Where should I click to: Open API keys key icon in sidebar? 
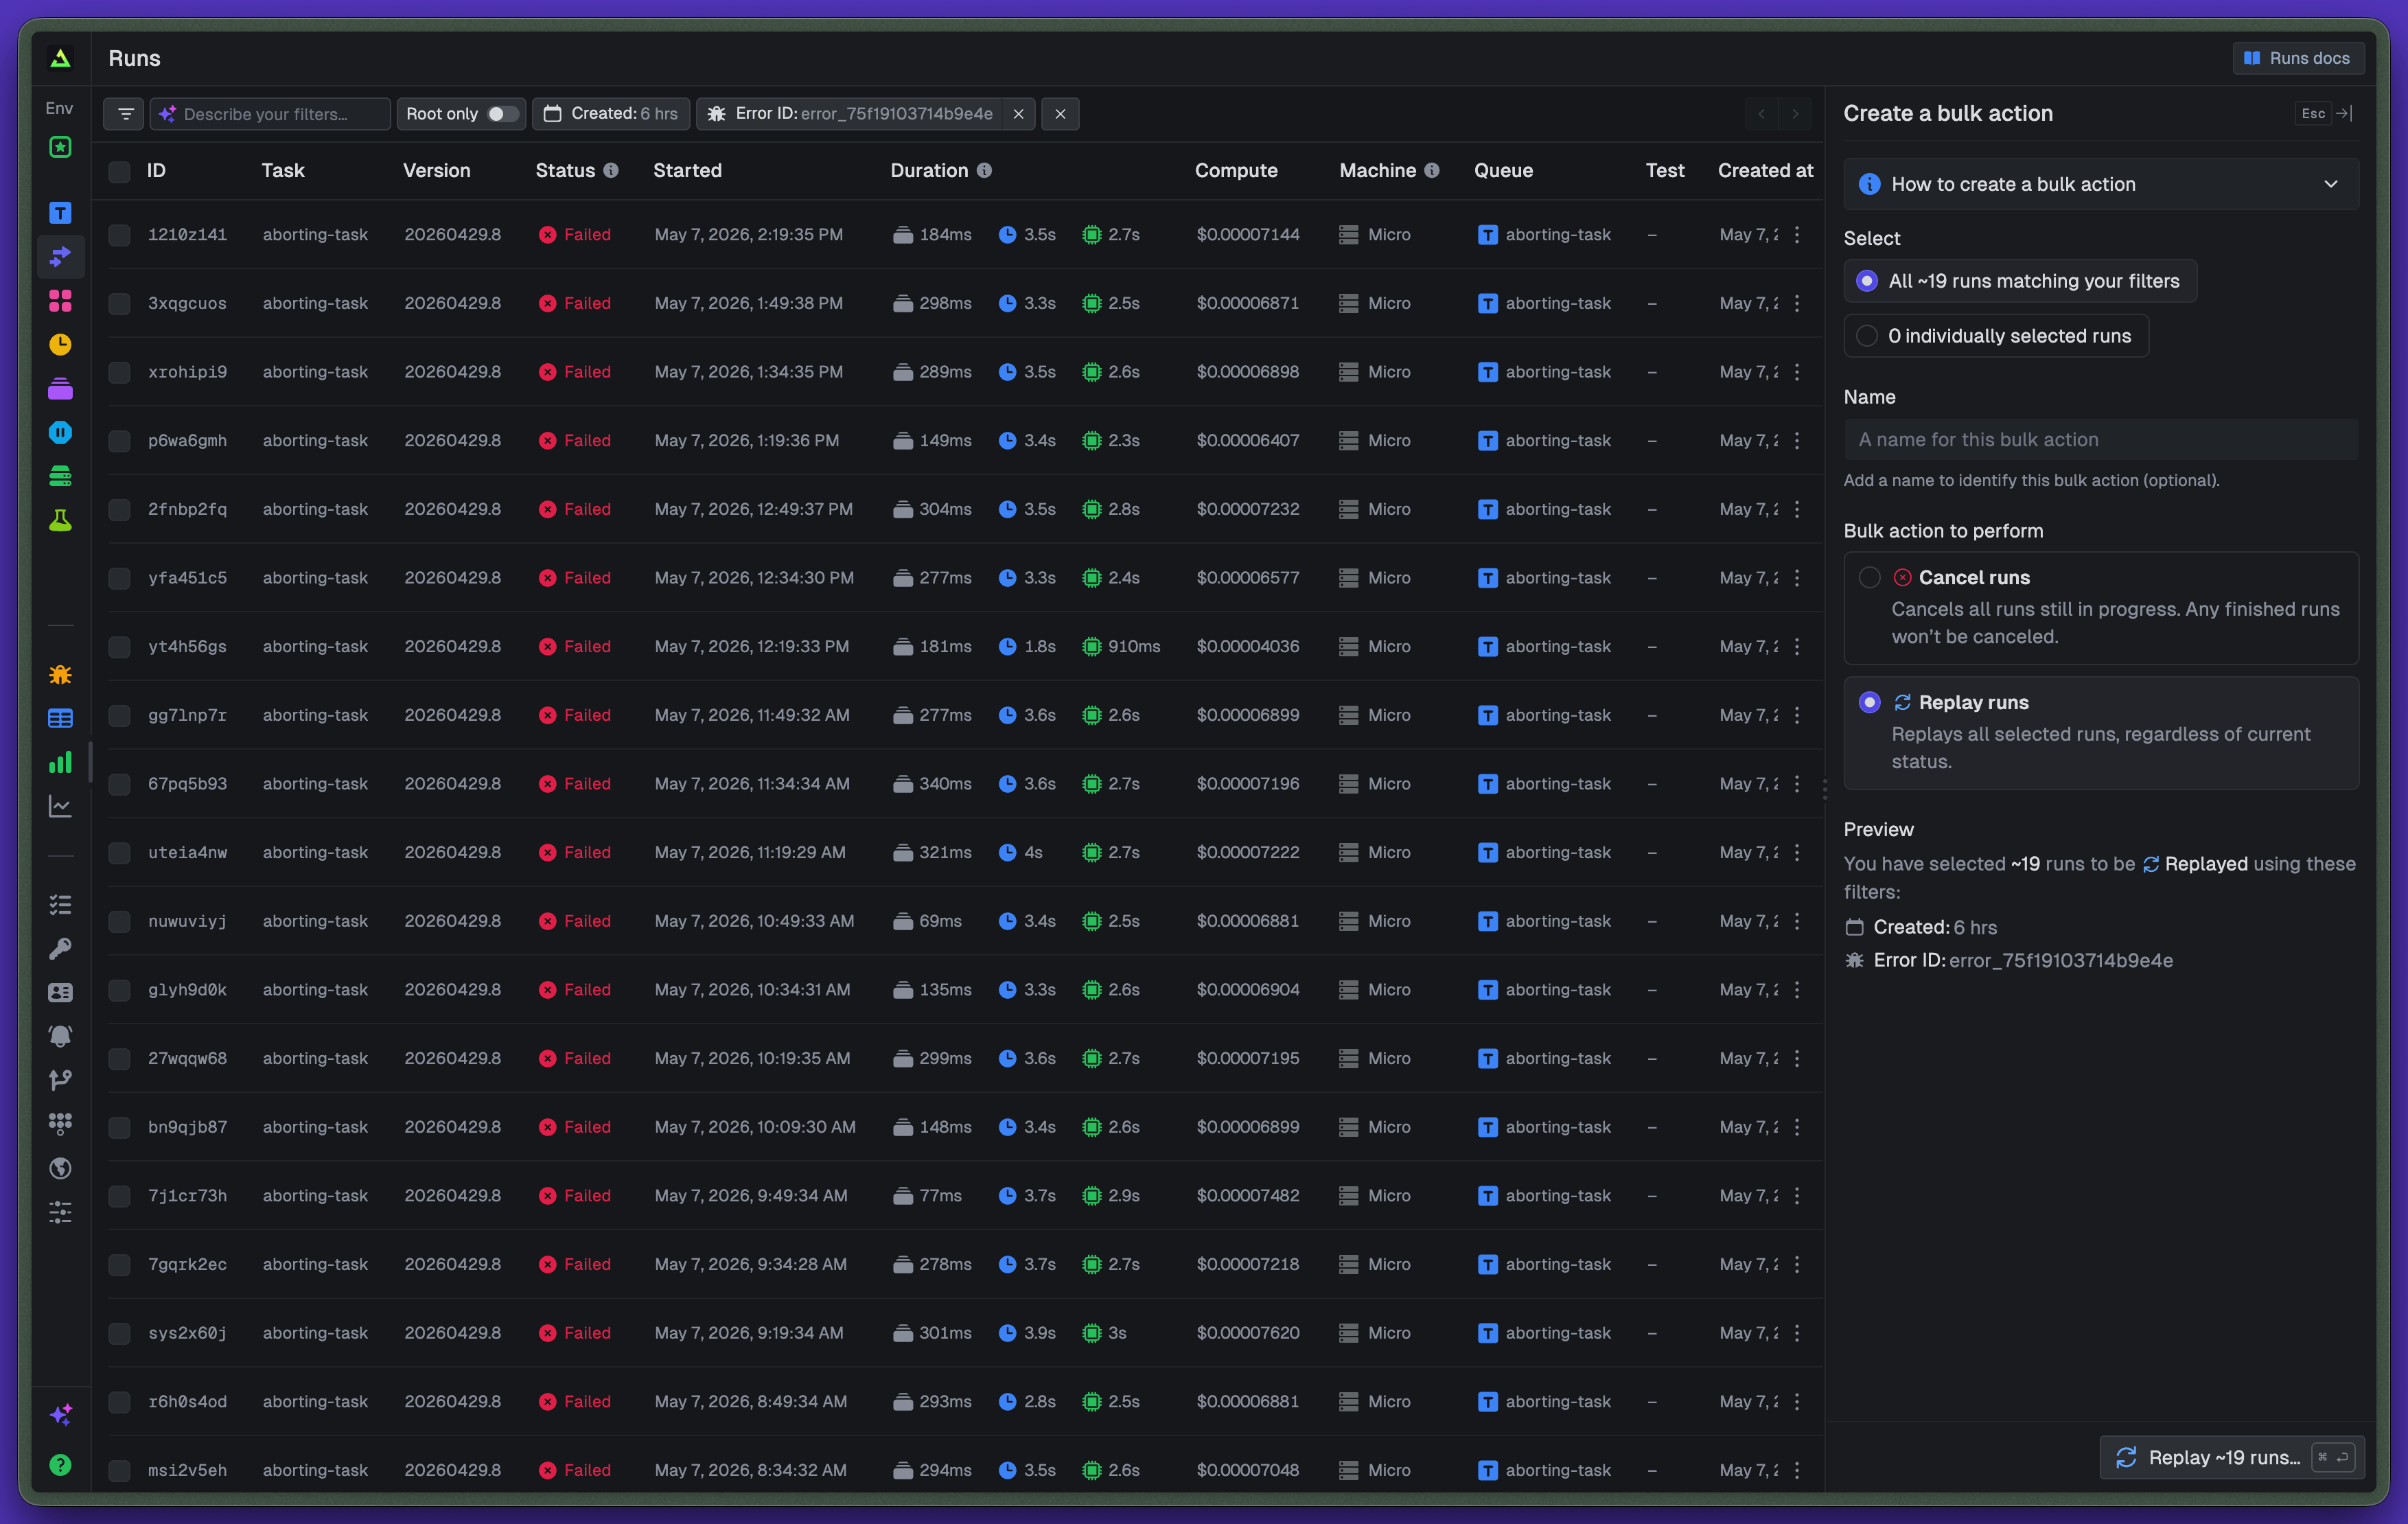60,949
